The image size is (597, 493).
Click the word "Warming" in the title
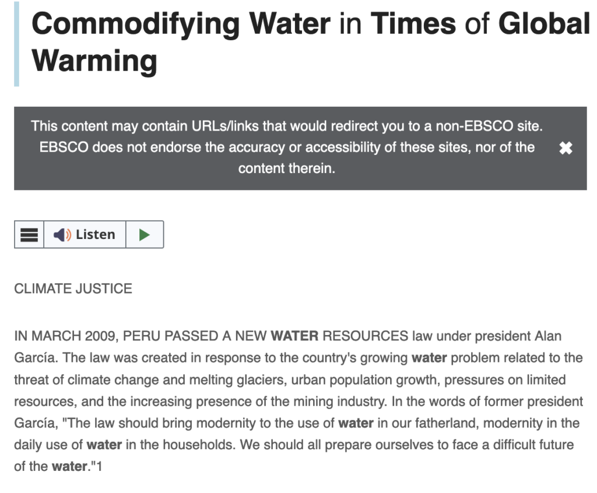[x=94, y=60]
